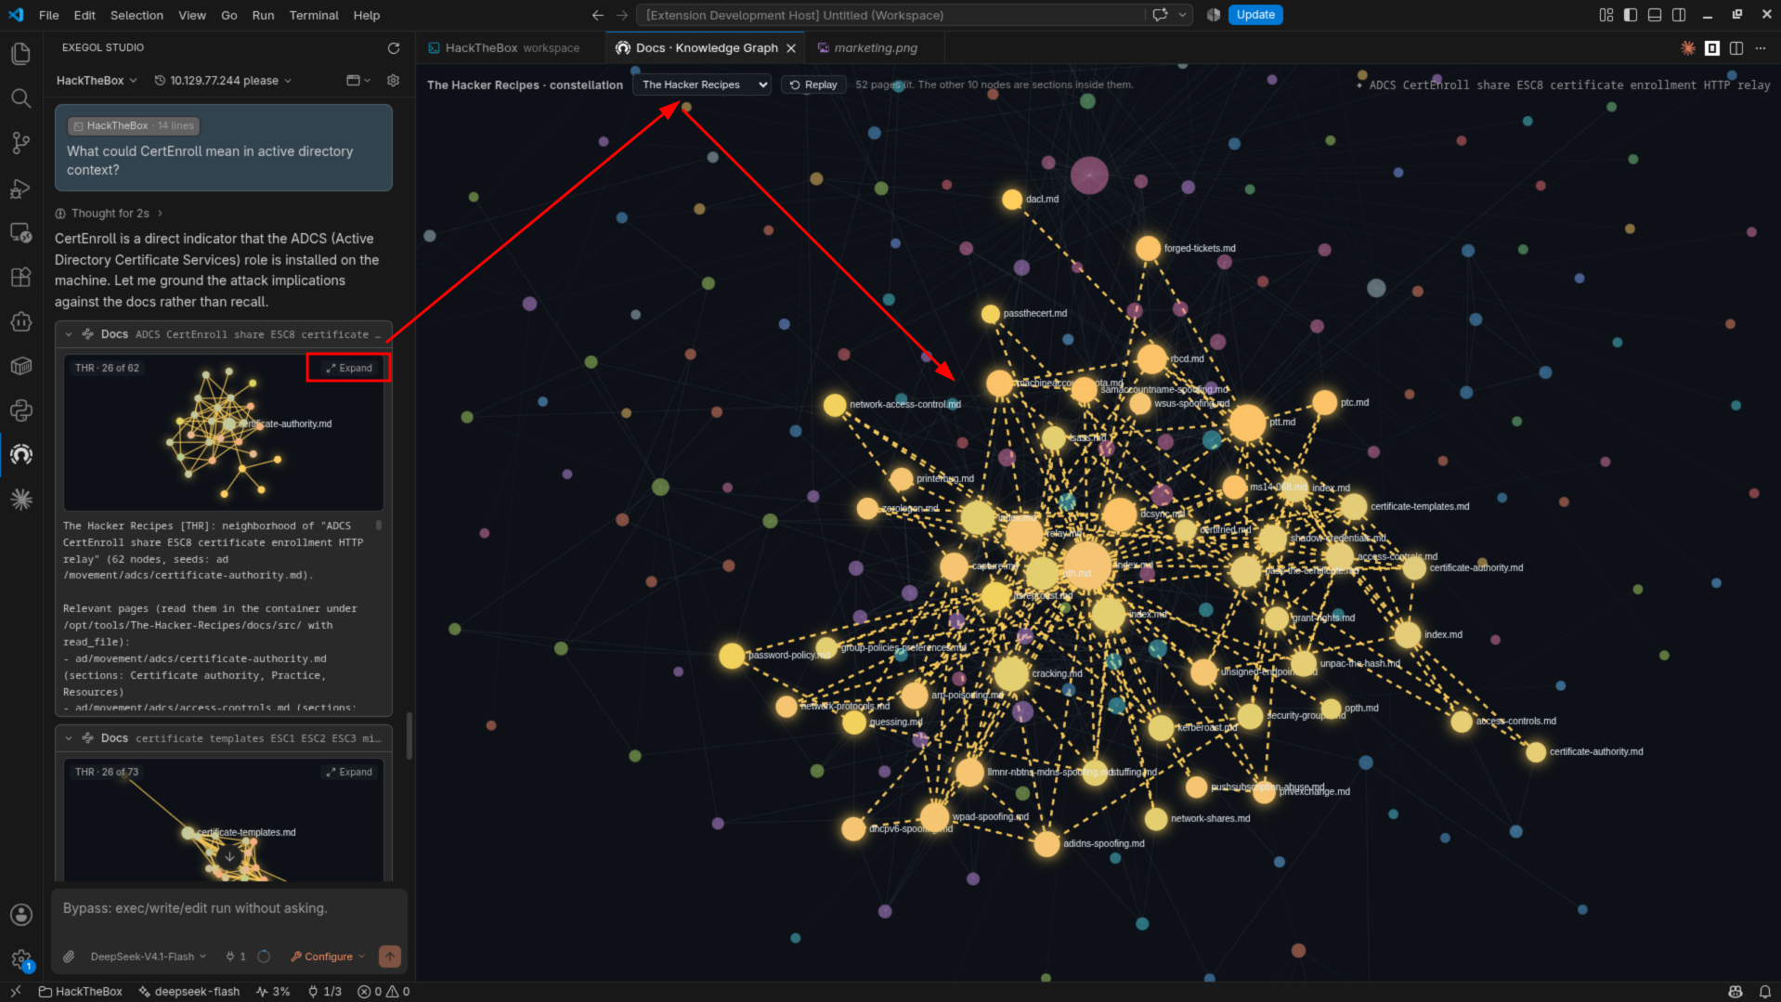Click the chat panel vertical scrollbar
The width and height of the screenshot is (1781, 1002).
409,736
